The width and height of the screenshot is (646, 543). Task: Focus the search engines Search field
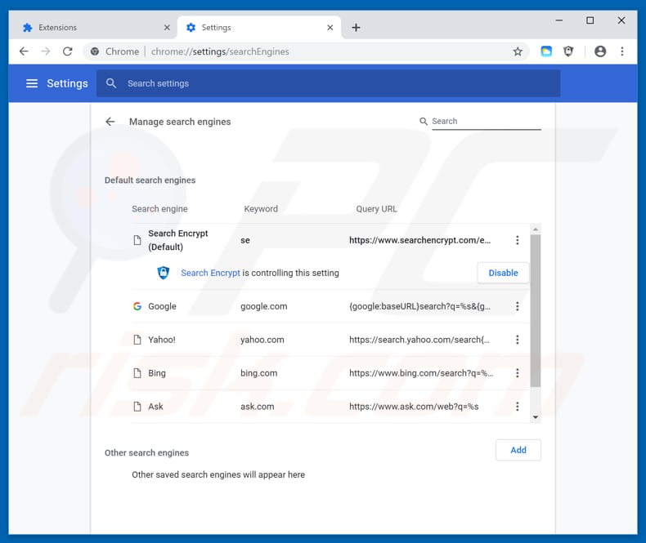487,122
